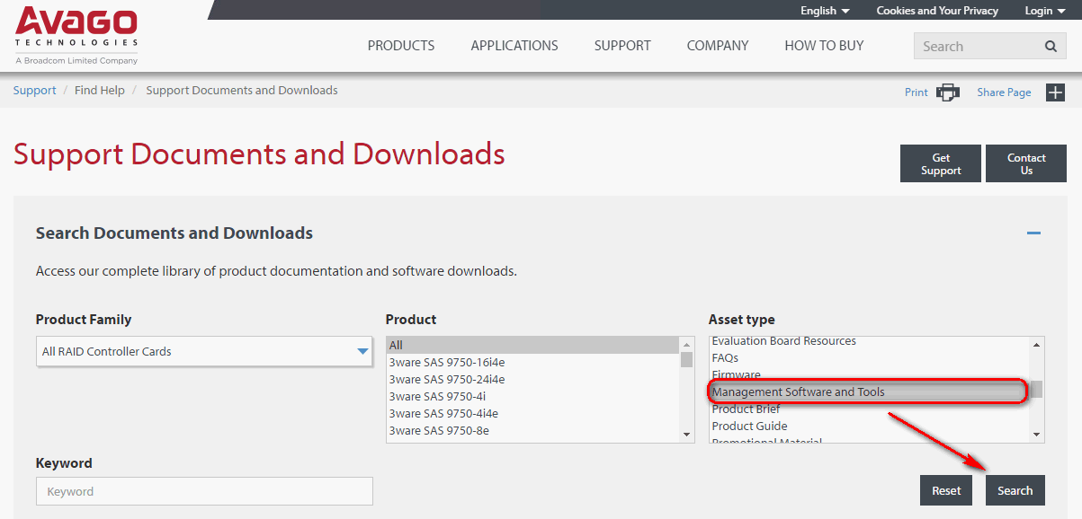Viewport: 1082px width, 519px height.
Task: Select 3ware SAS 9750-24i4e product
Action: click(533, 379)
